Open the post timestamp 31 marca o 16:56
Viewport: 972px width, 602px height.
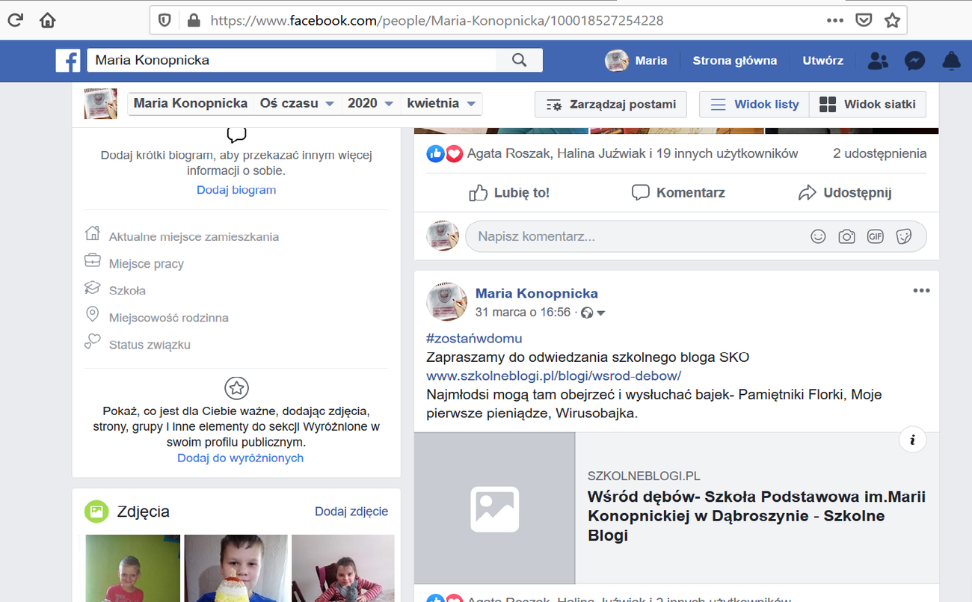523,313
